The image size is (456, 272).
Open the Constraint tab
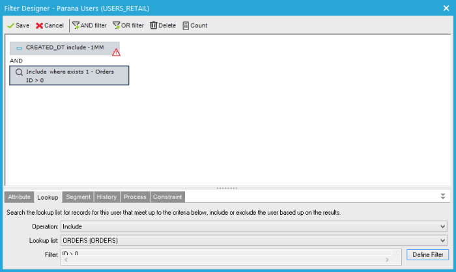point(167,197)
